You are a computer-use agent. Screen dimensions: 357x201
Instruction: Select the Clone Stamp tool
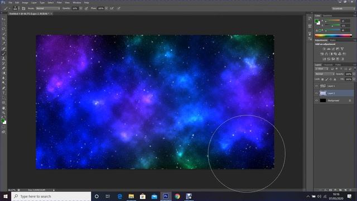click(3, 59)
